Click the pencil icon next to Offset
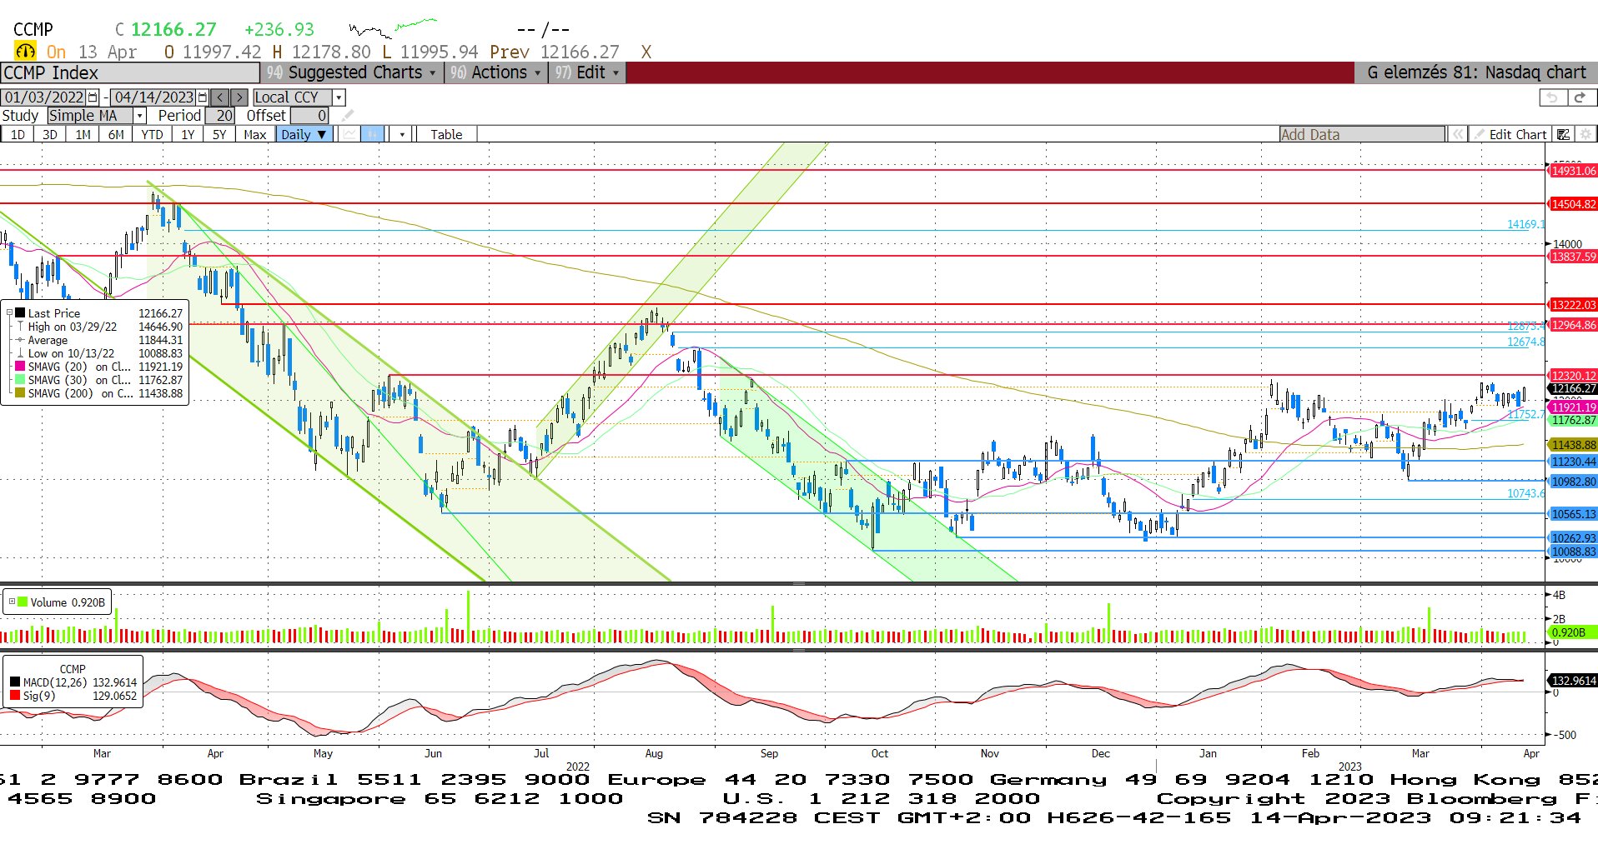1598x864 pixels. pyautogui.click(x=348, y=116)
